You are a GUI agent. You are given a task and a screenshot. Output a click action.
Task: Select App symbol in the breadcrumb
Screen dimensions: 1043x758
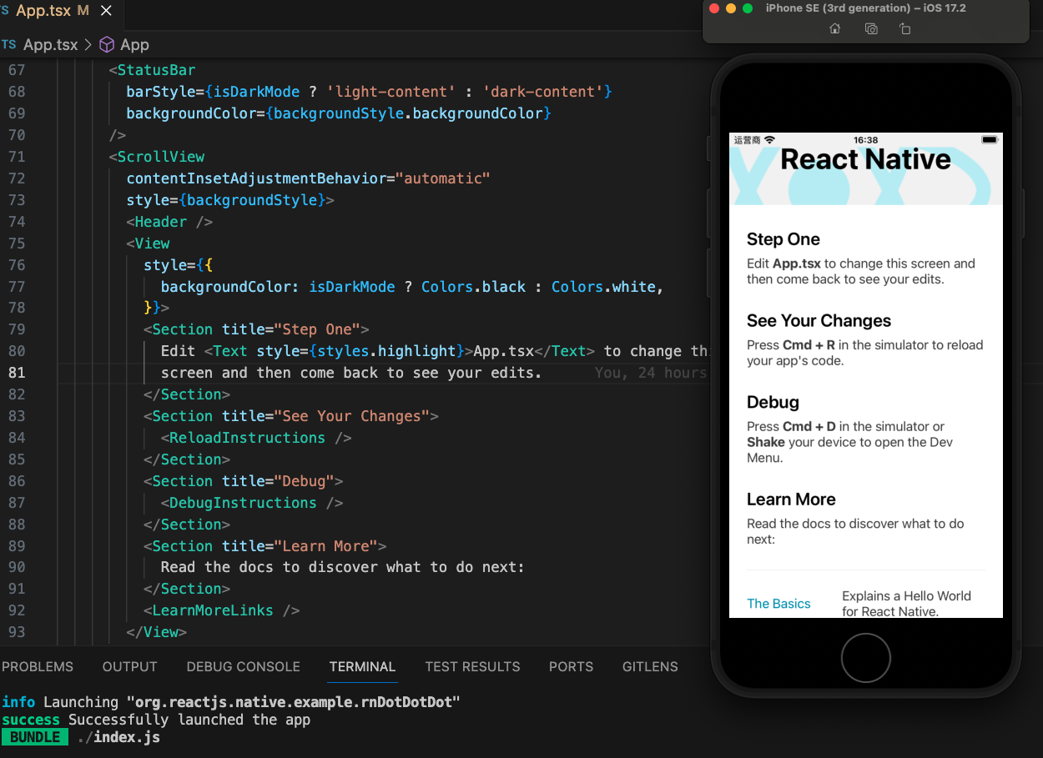coord(134,45)
